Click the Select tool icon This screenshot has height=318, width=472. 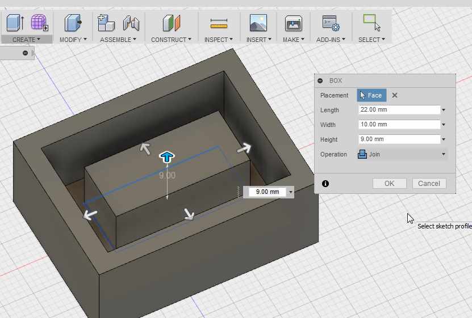pos(372,23)
